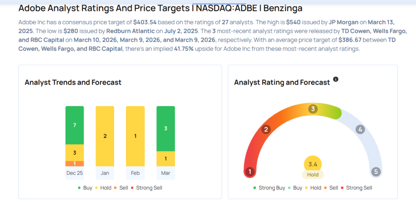Click the yellow 3.4 rating score circle
The width and height of the screenshot is (416, 202).
[313, 164]
